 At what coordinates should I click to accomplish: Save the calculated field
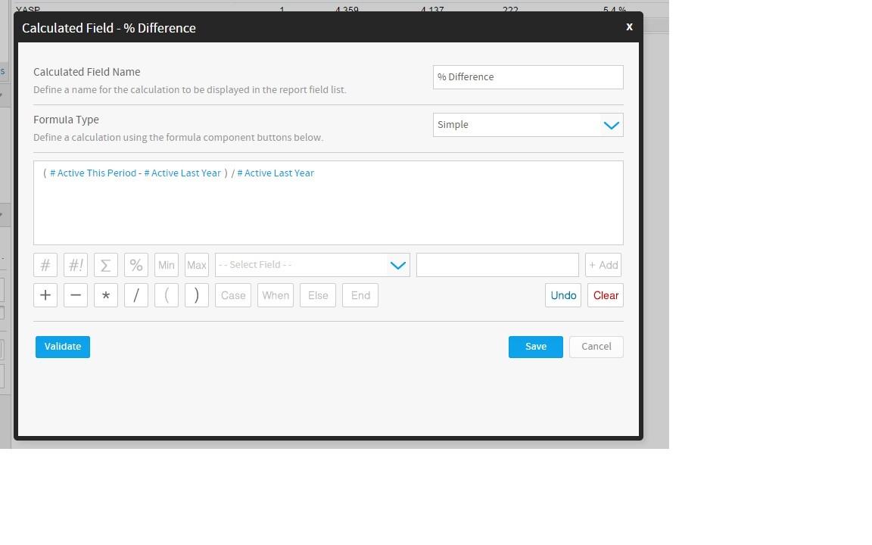(x=536, y=347)
